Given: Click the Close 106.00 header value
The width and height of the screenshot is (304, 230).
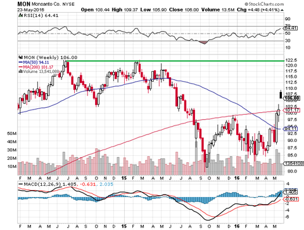Looking at the screenshot, I should click(184, 10).
